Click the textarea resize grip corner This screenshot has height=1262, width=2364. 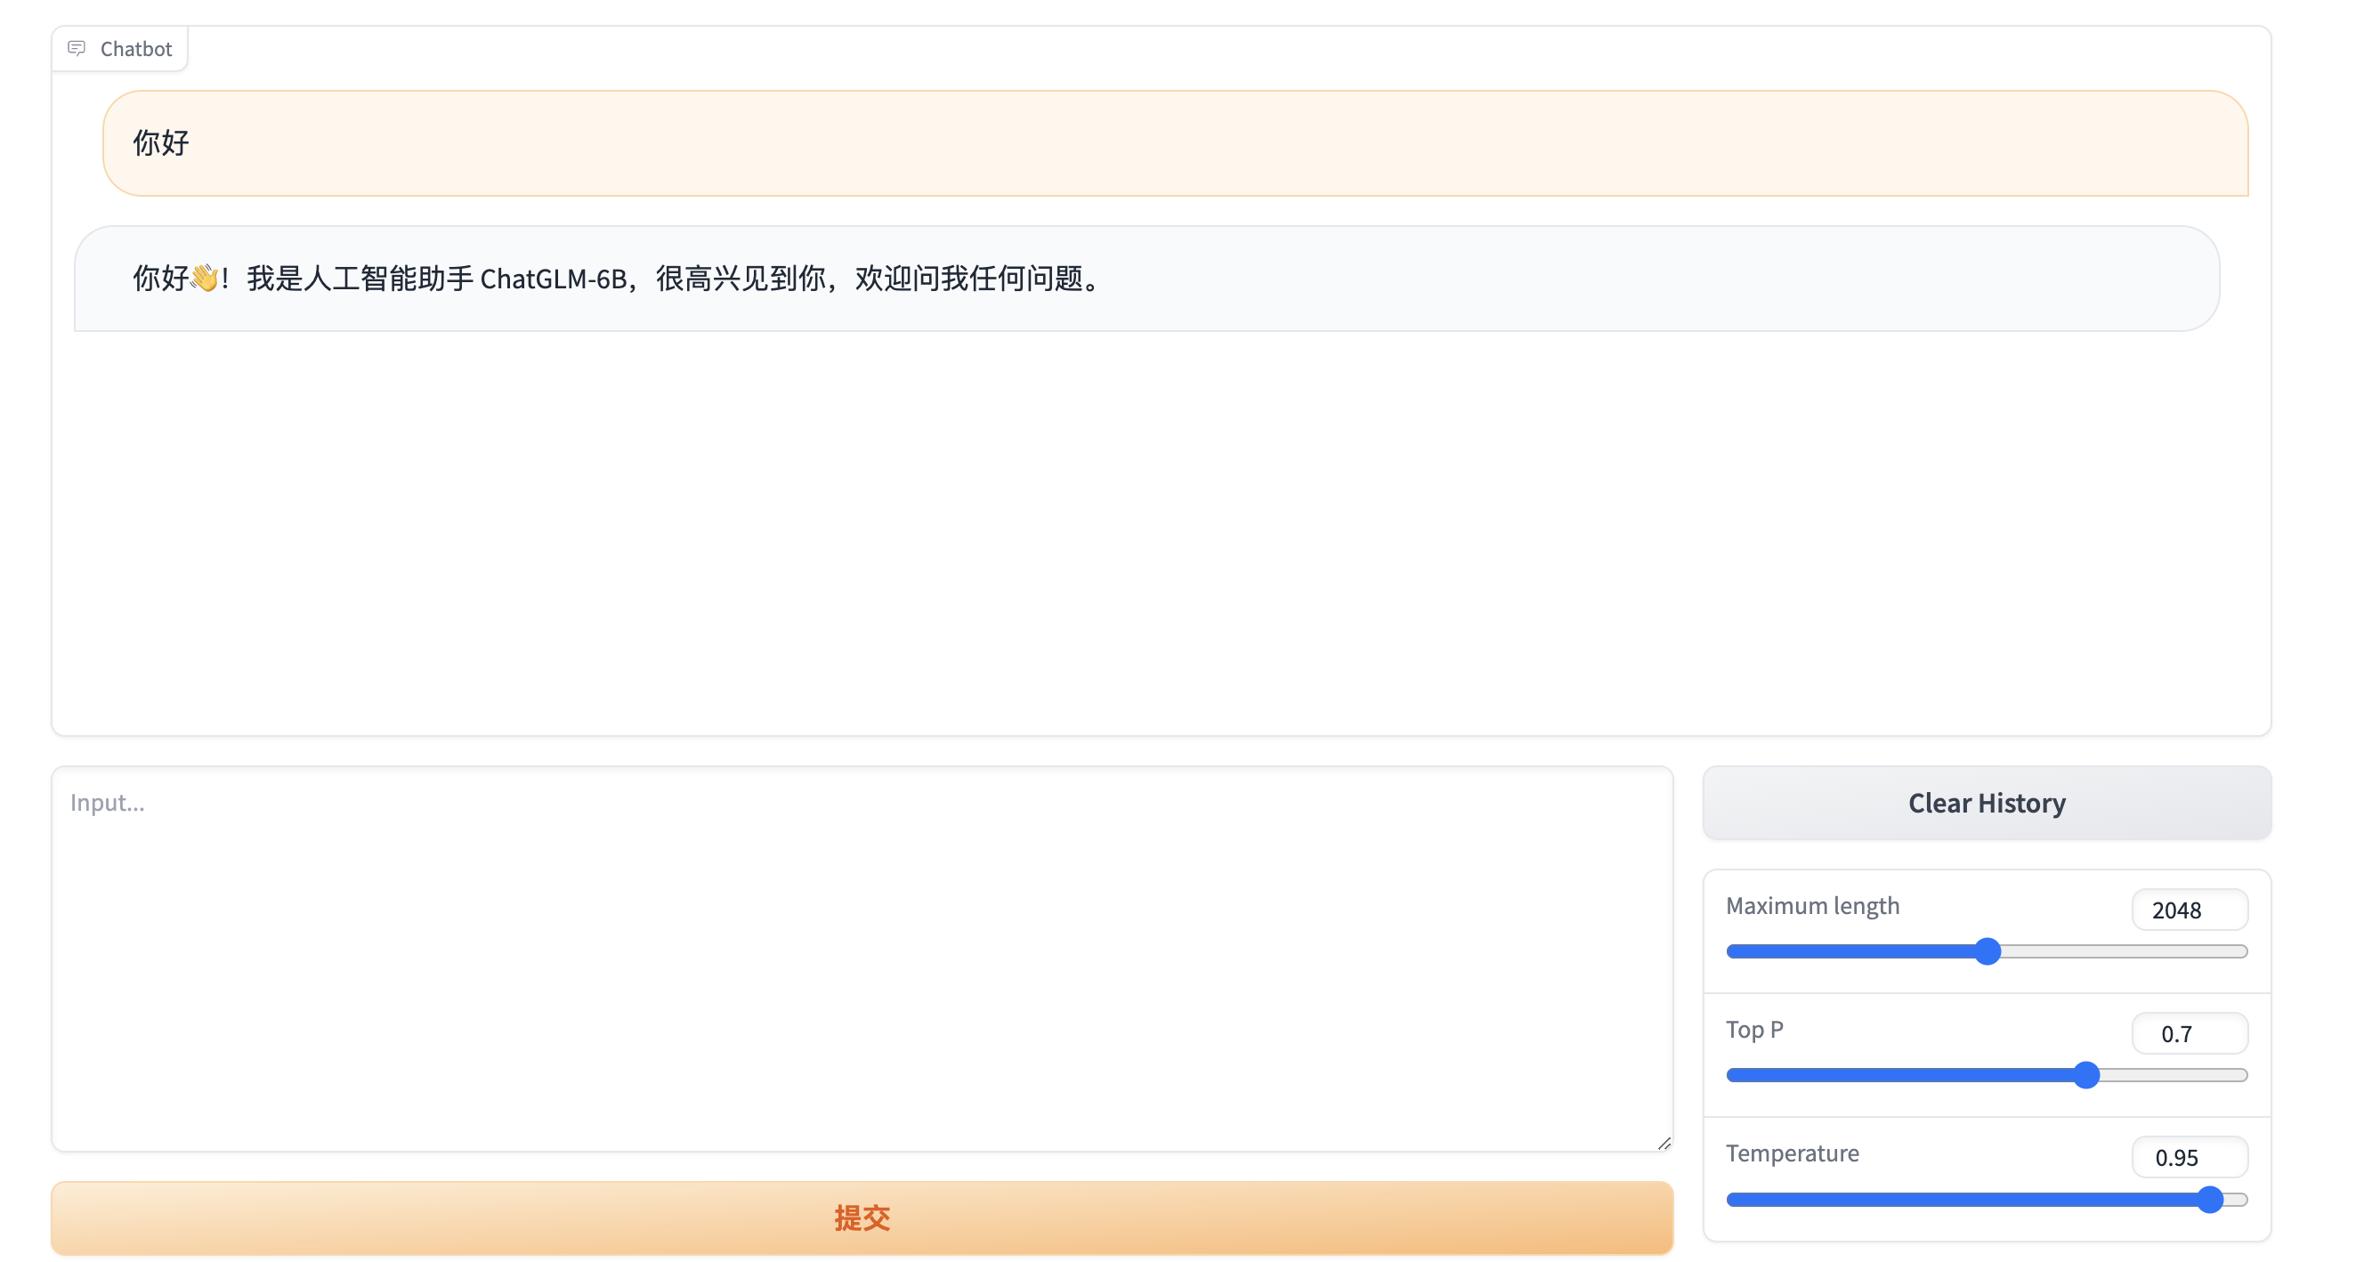[1664, 1143]
